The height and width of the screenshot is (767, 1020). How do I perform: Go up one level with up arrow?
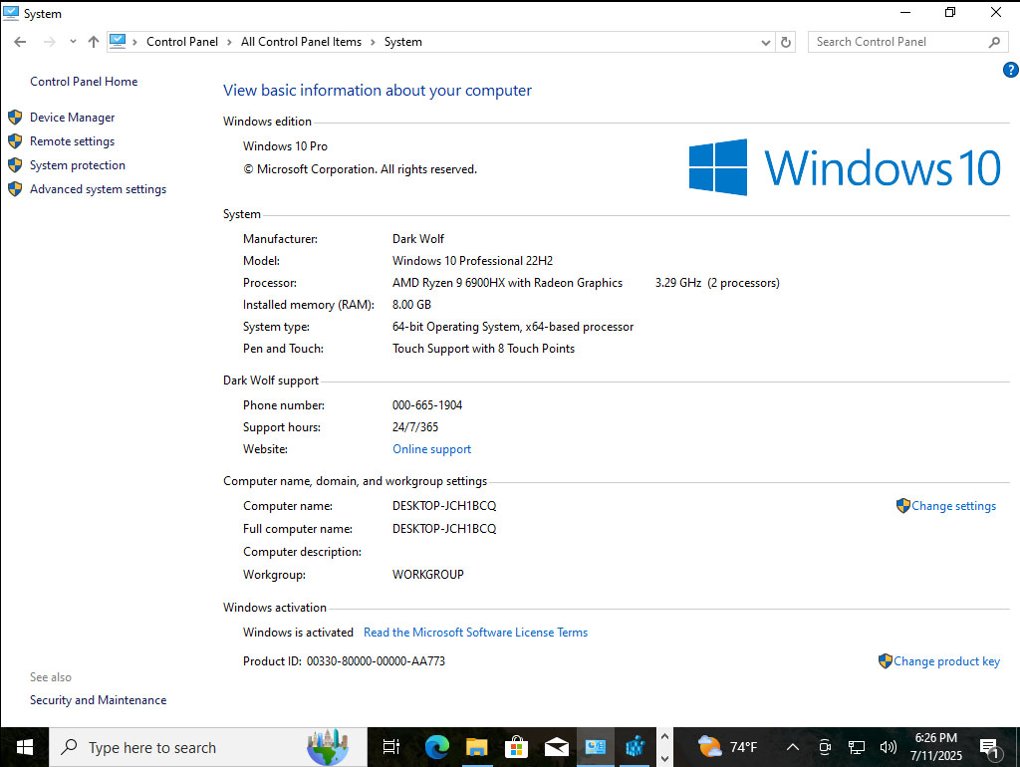[x=94, y=42]
